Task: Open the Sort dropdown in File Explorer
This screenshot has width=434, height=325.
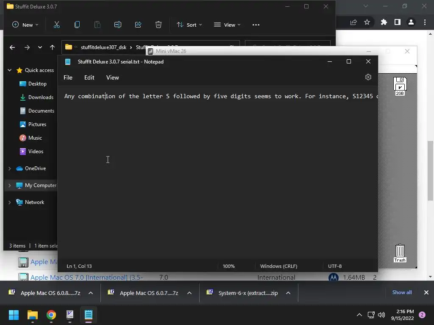Action: pos(189,25)
